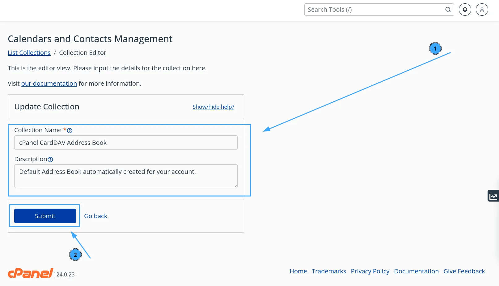
Task: Click the Trademarks footer link
Action: pyautogui.click(x=329, y=271)
